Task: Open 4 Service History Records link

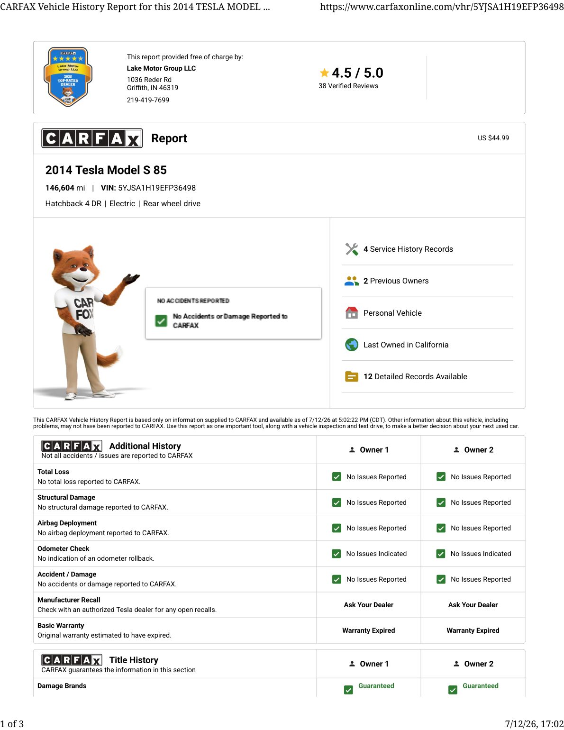Action: [x=408, y=249]
